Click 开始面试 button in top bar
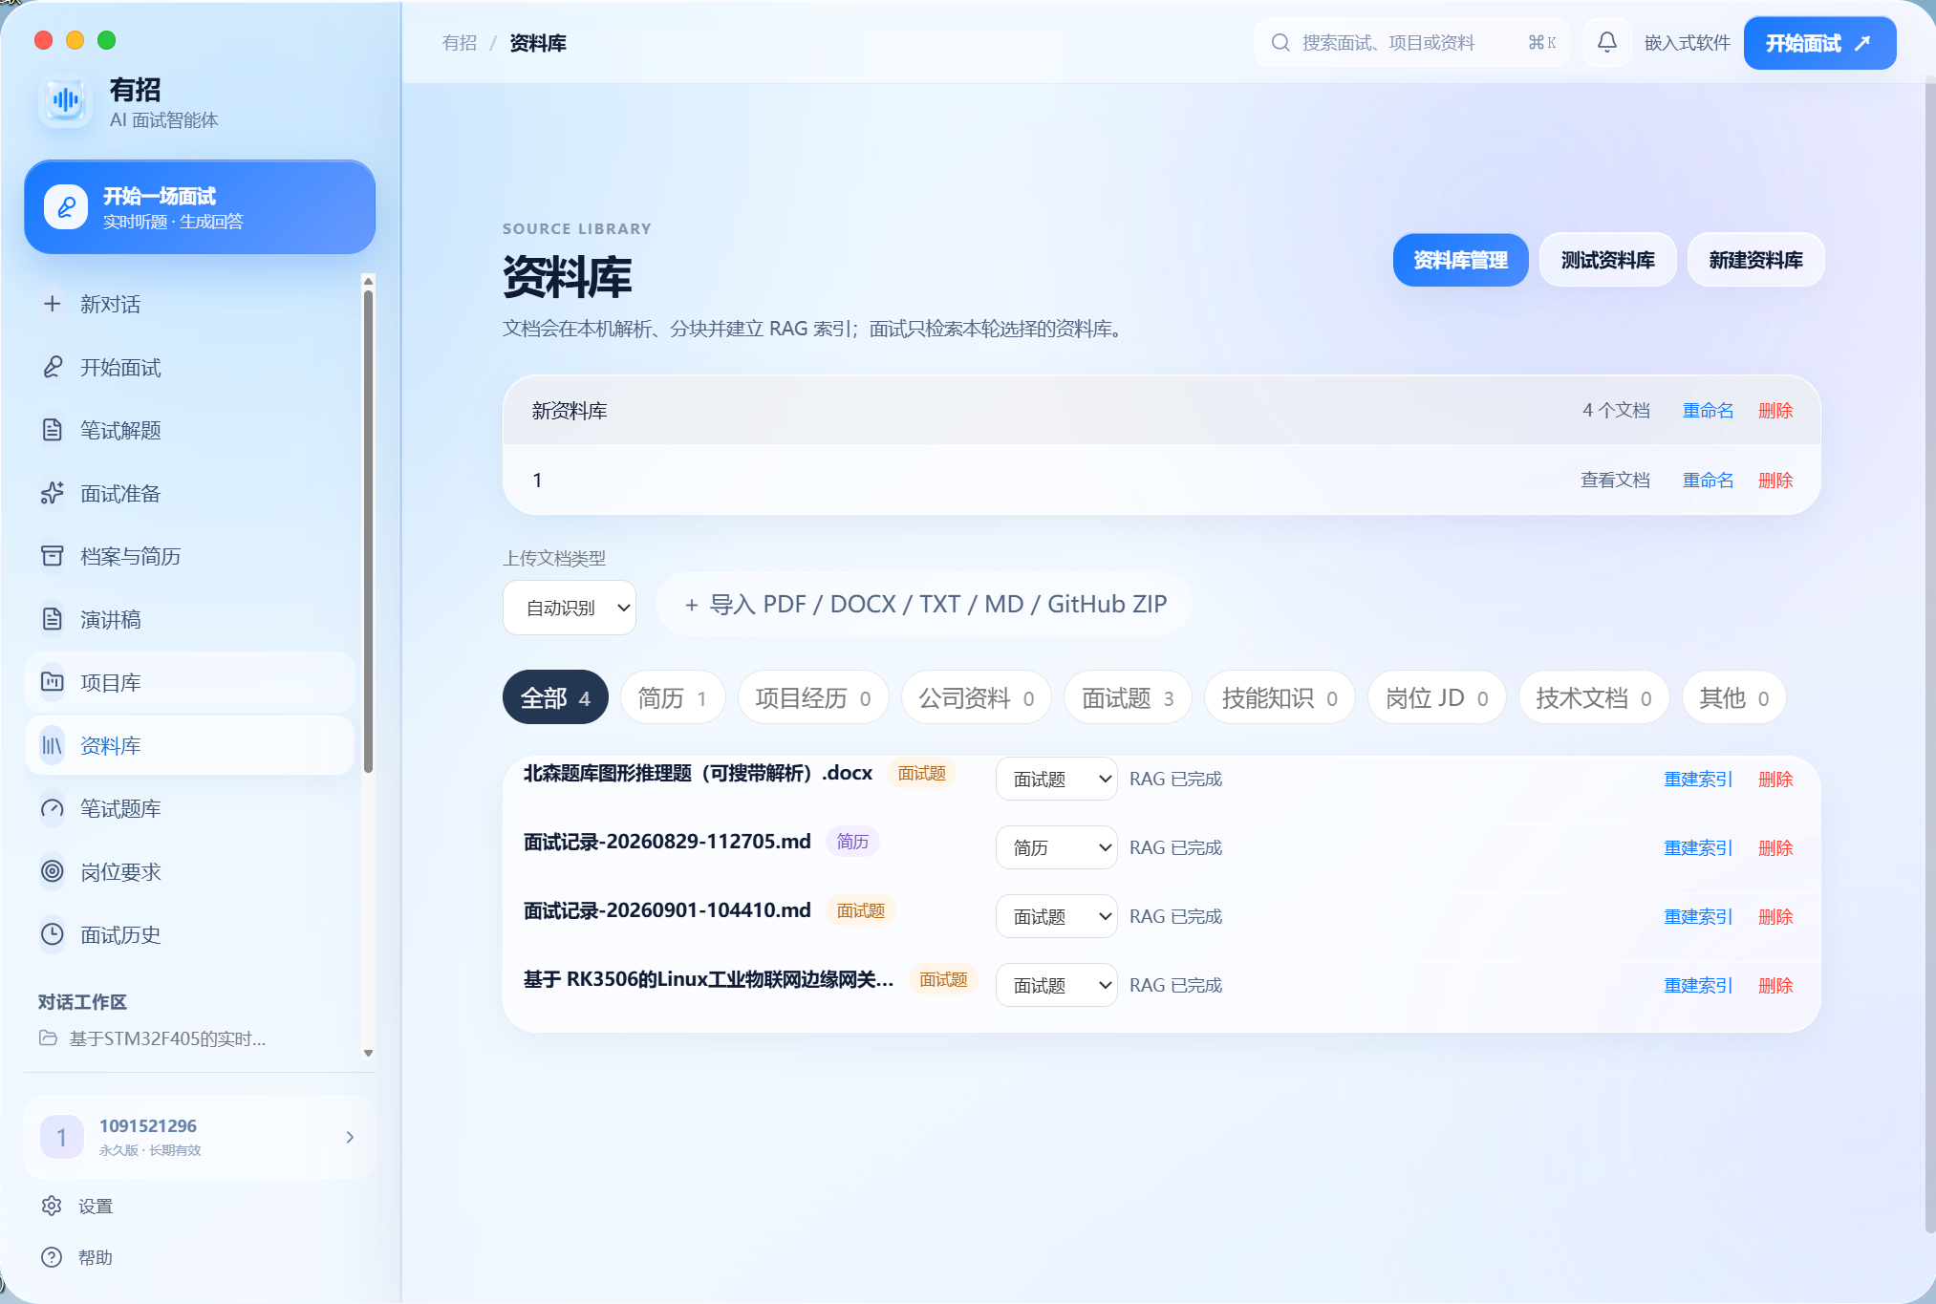The height and width of the screenshot is (1304, 1936). coord(1819,43)
